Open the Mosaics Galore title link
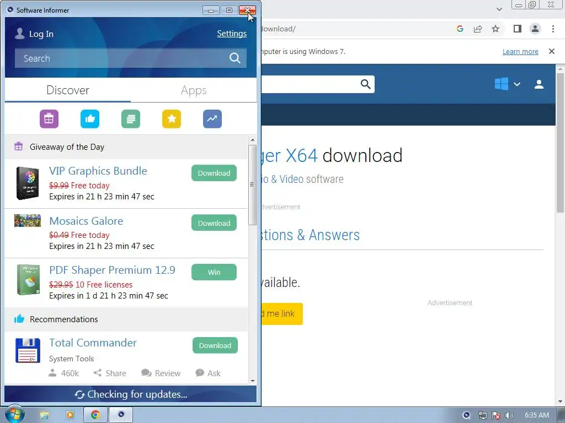Viewport: 565px width, 423px height. point(86,221)
